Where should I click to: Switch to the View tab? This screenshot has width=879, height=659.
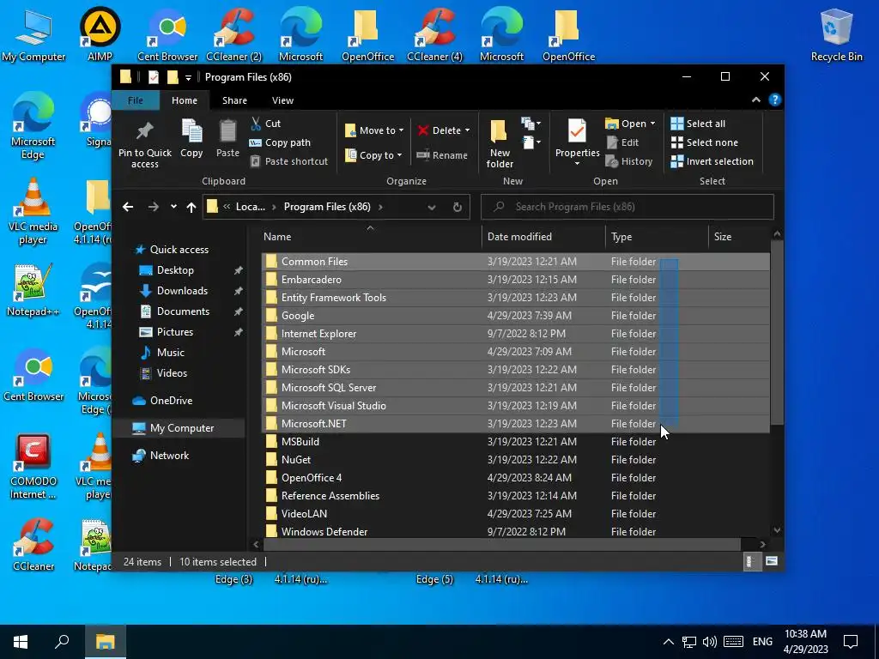click(x=282, y=100)
